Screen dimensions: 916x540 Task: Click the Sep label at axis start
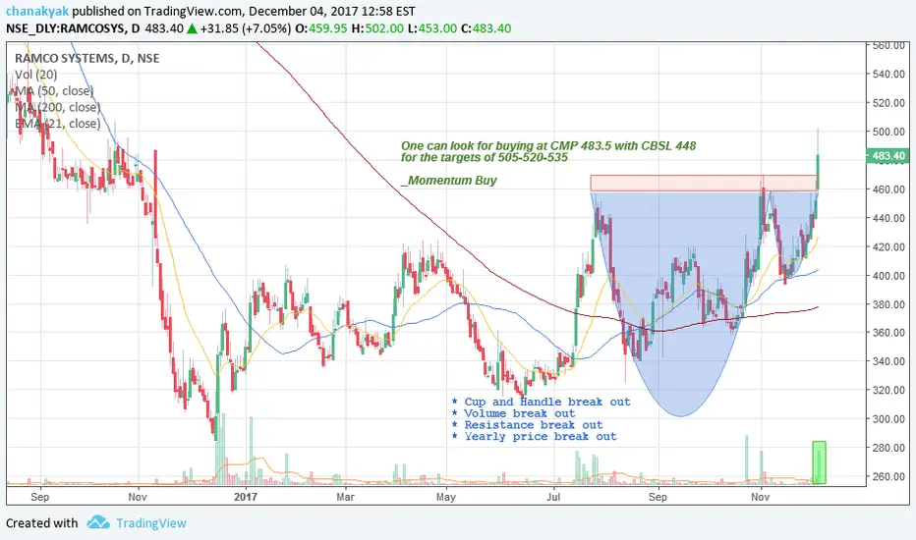(39, 497)
